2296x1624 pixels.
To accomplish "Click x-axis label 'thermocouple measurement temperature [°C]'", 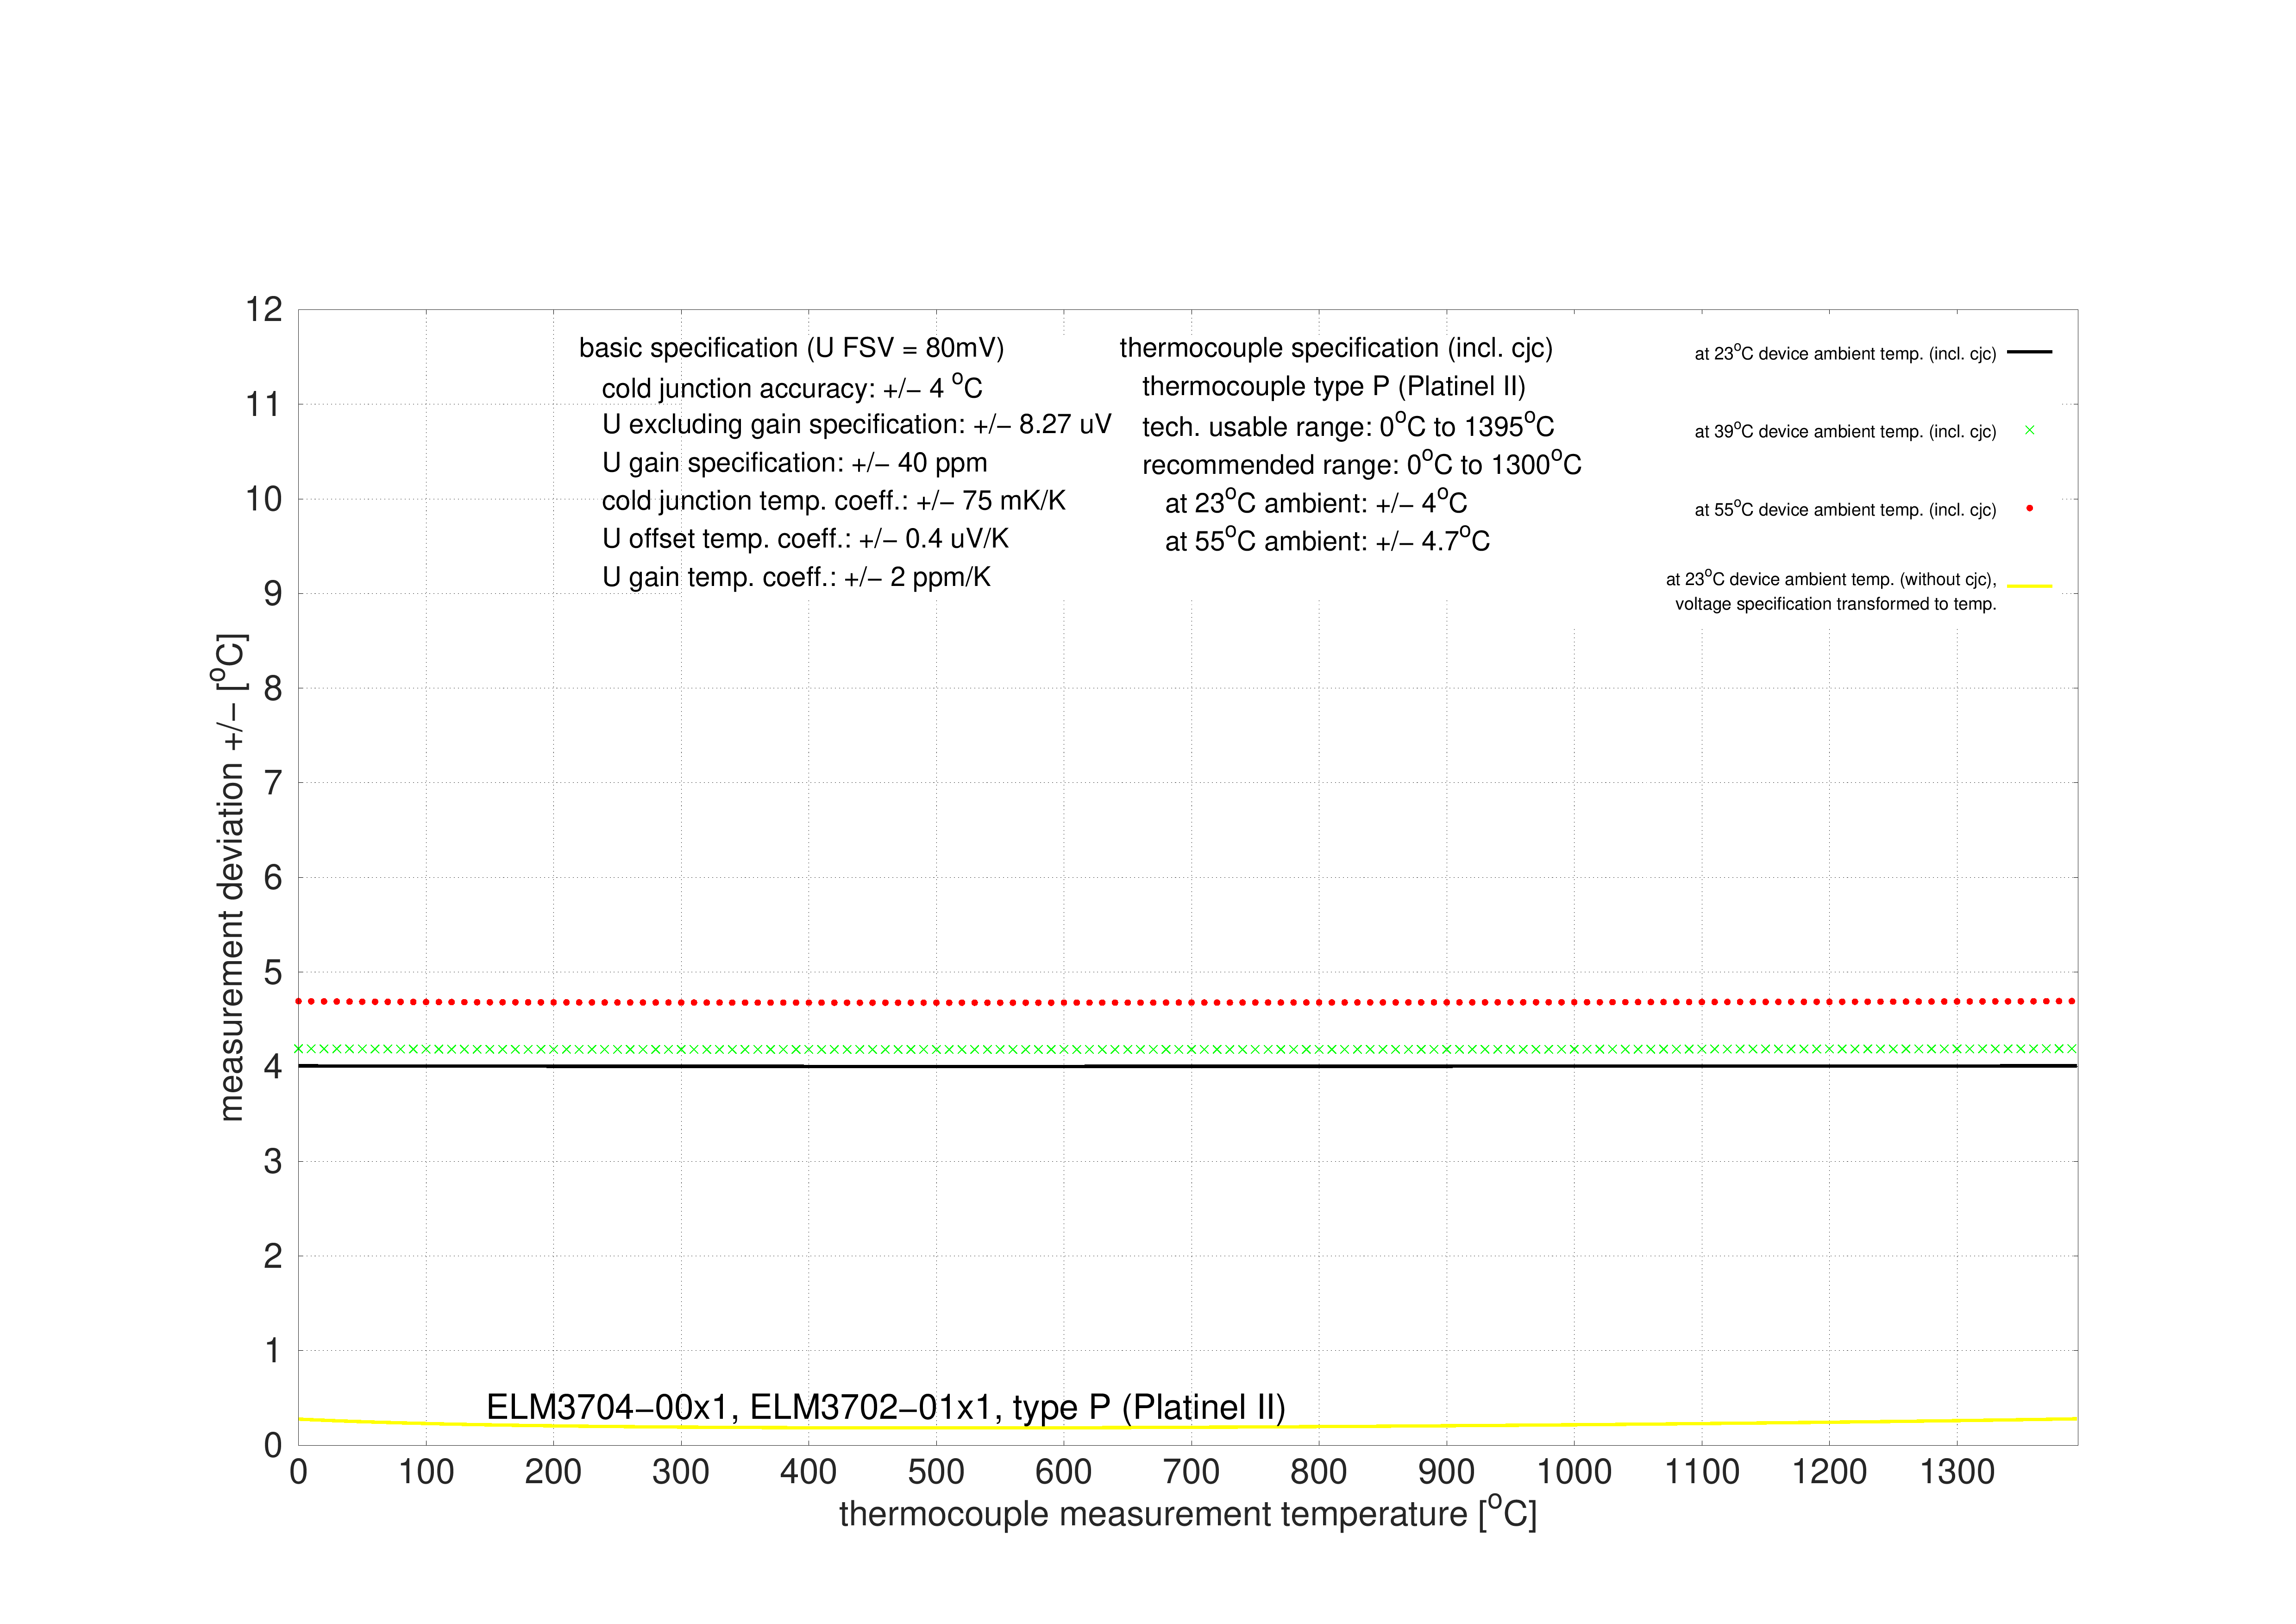I will pyautogui.click(x=1188, y=1513).
